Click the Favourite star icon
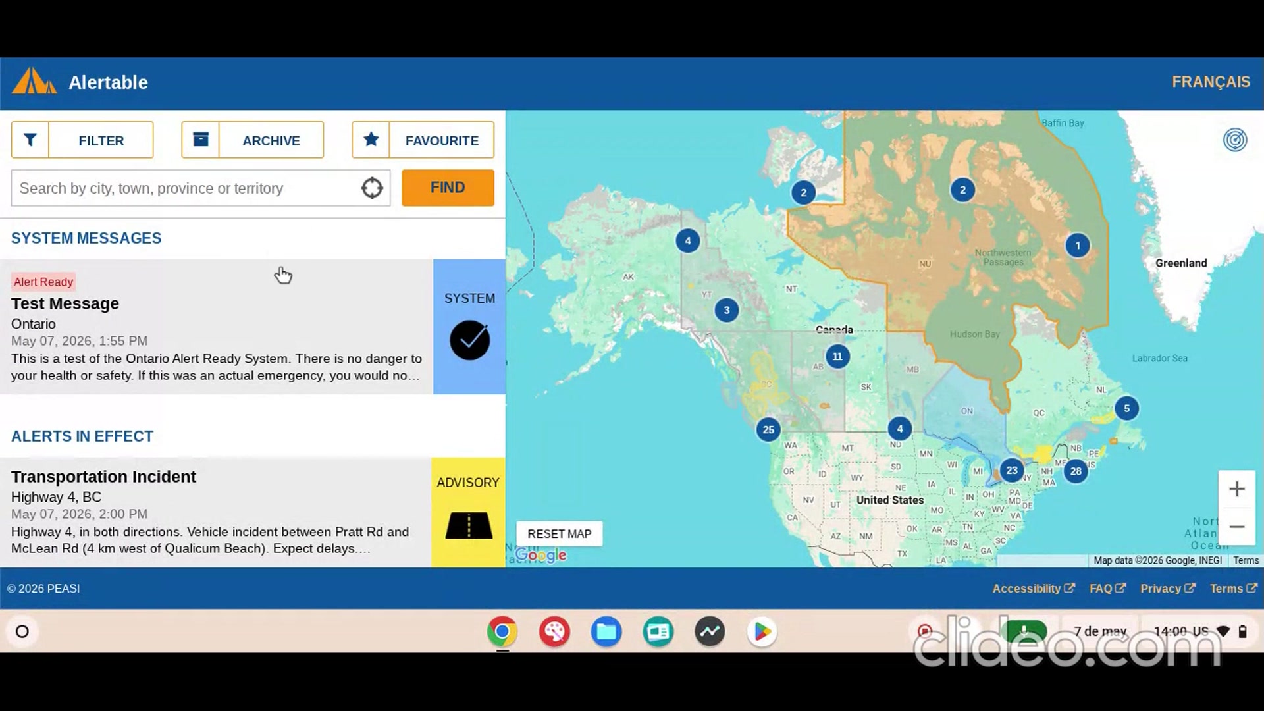The width and height of the screenshot is (1264, 711). [x=371, y=140]
